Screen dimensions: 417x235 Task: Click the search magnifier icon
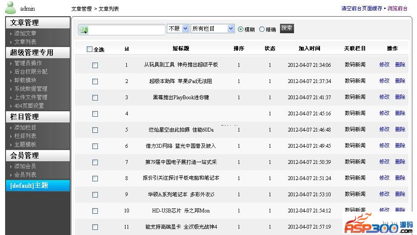point(83,29)
